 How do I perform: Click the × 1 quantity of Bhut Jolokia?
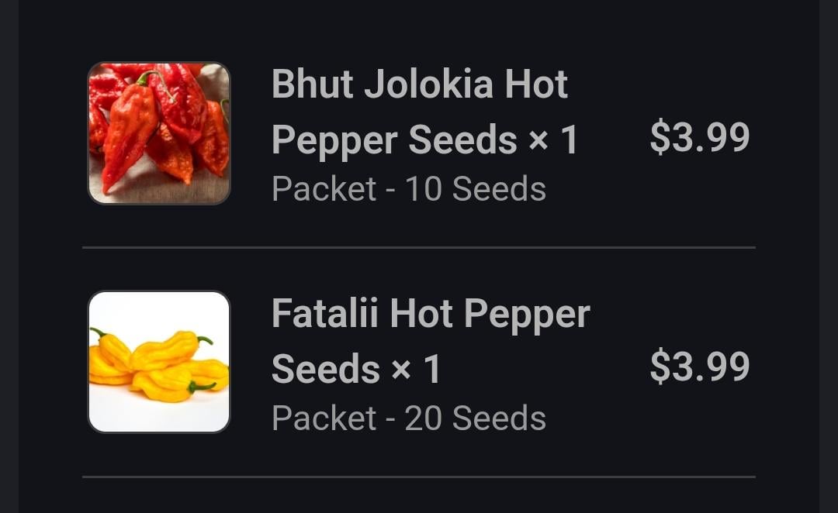[x=554, y=140]
